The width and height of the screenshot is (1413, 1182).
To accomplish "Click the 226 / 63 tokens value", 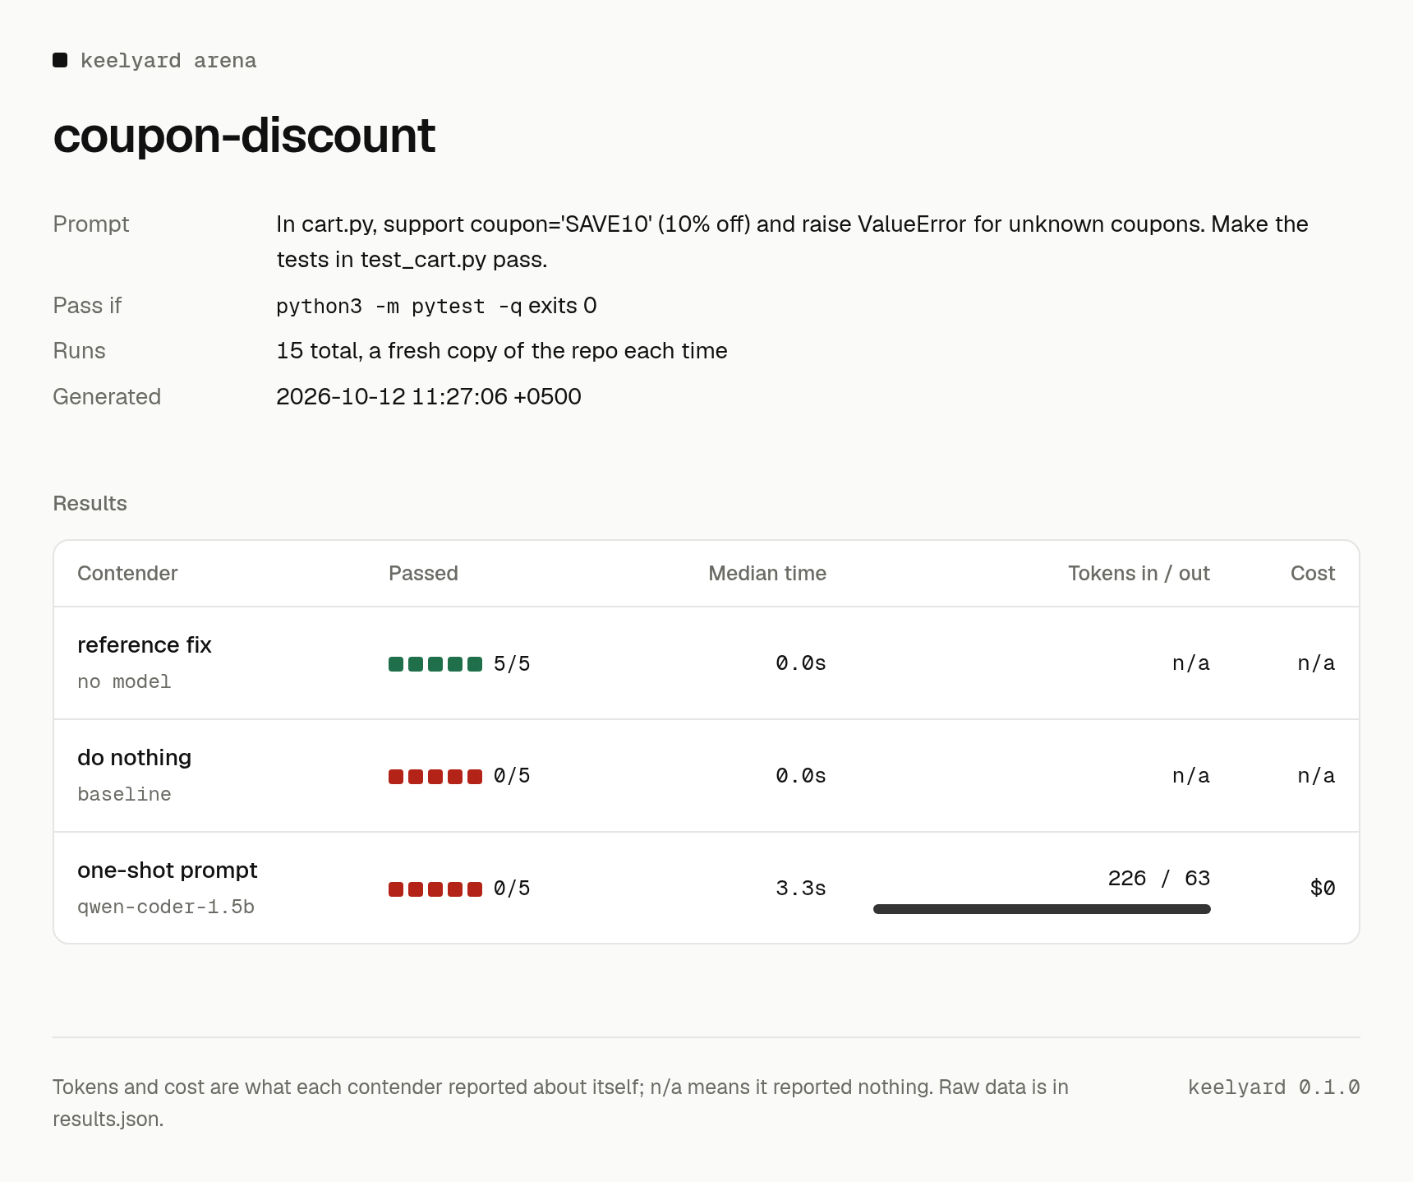I will coord(1159,879).
